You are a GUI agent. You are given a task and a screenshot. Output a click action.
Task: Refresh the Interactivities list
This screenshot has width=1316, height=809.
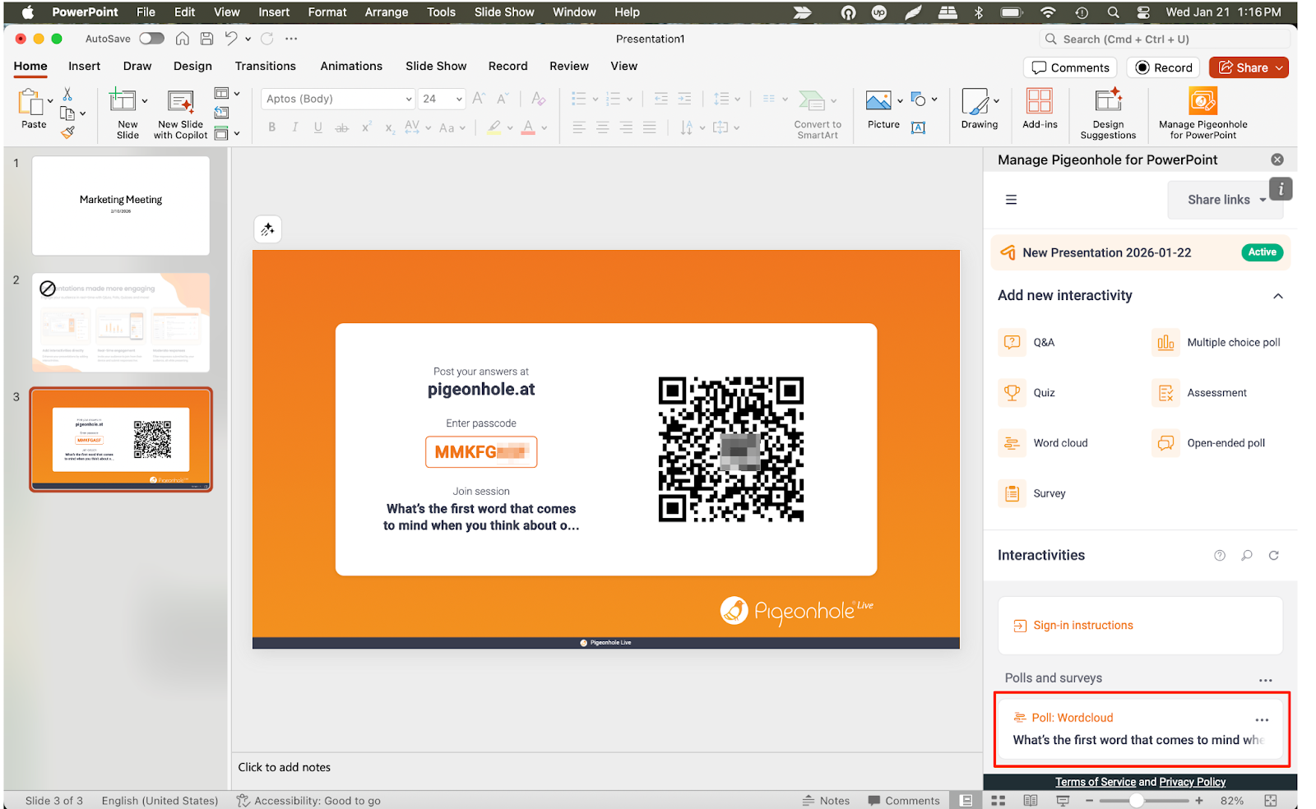pos(1273,556)
